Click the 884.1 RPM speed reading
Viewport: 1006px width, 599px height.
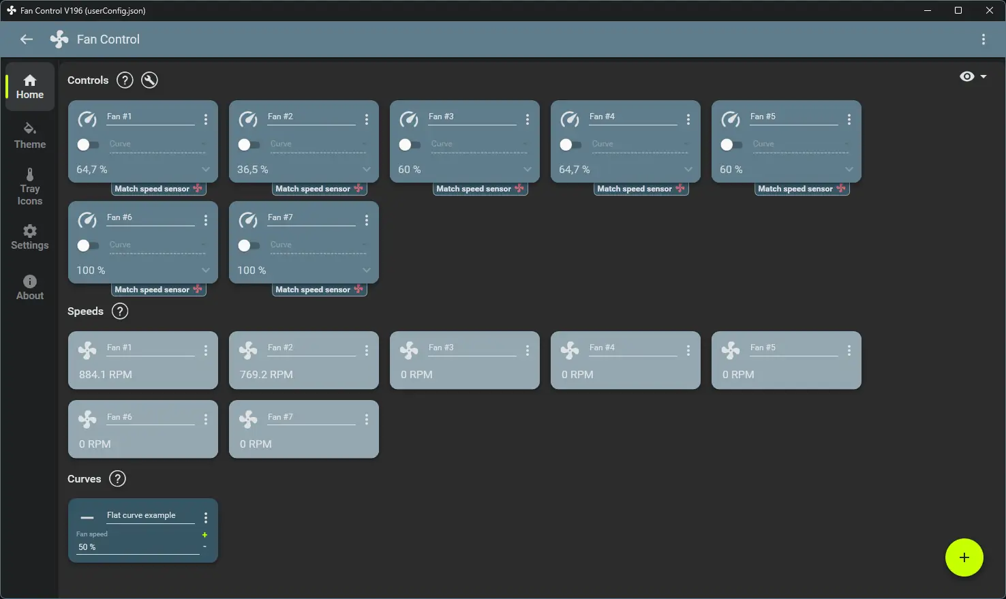106,375
